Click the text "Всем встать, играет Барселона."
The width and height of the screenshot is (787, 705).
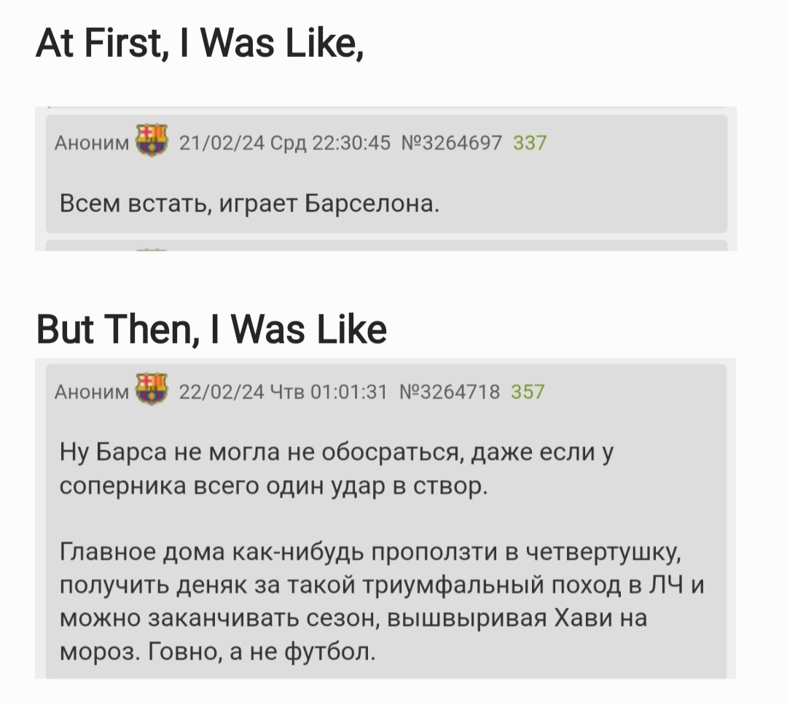249,204
